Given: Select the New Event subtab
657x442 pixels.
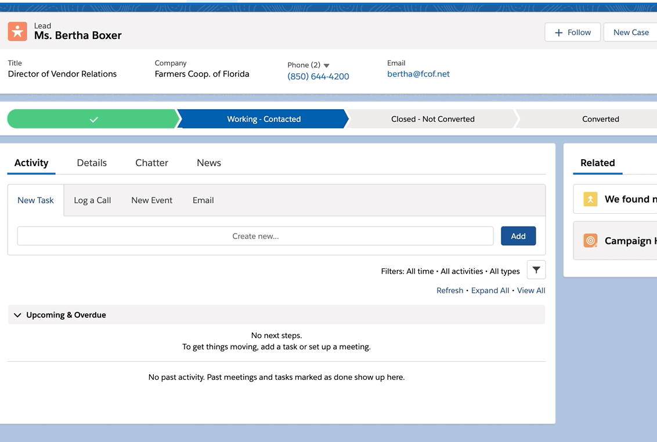Looking at the screenshot, I should pyautogui.click(x=151, y=200).
